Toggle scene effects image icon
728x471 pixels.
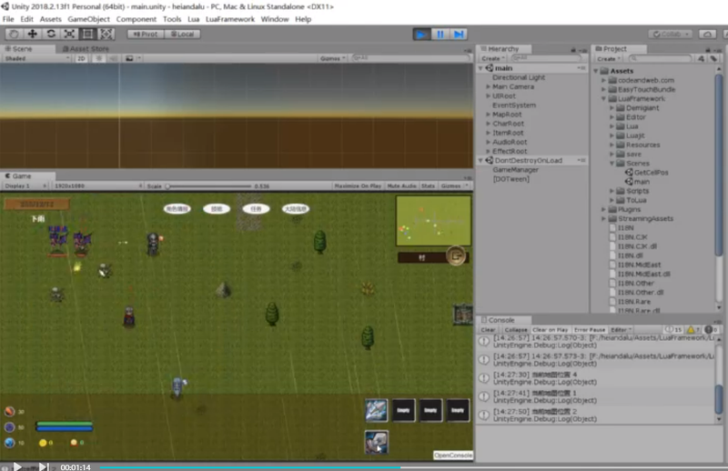point(129,58)
